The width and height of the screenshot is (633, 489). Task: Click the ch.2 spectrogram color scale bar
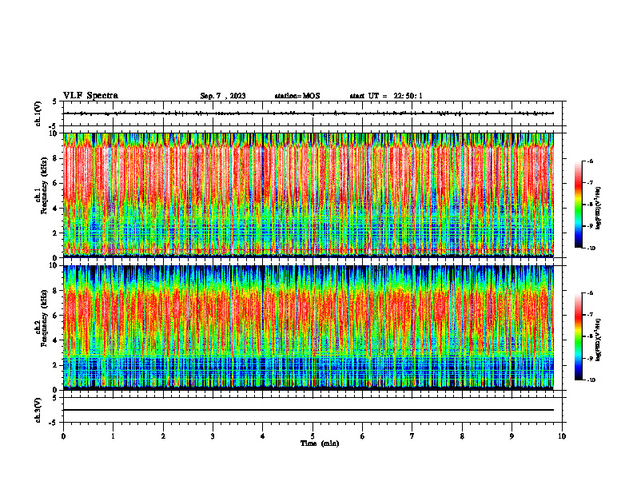[578, 336]
